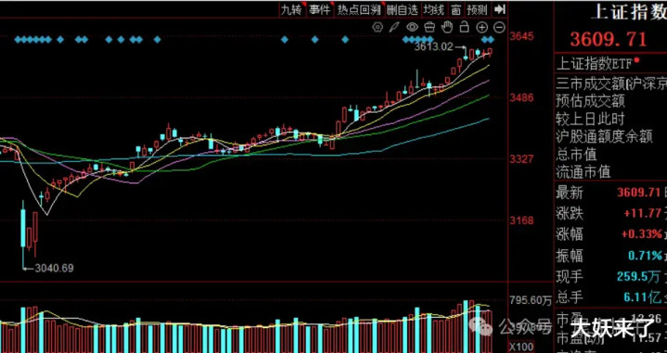Click the 3040.69 low price label
The height and width of the screenshot is (353, 667).
click(x=55, y=268)
